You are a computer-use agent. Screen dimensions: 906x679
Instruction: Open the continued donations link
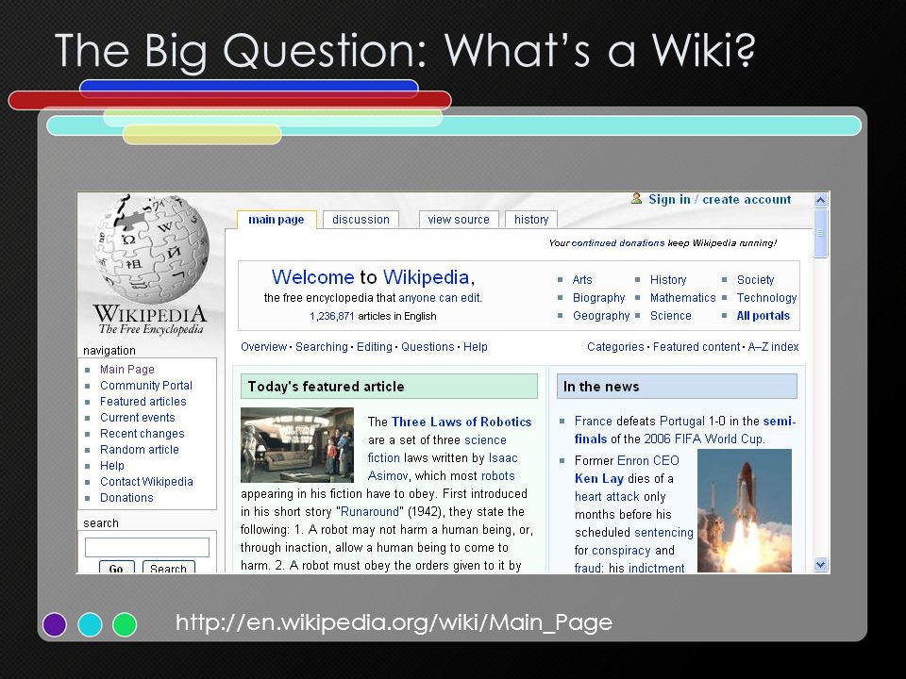coord(617,243)
